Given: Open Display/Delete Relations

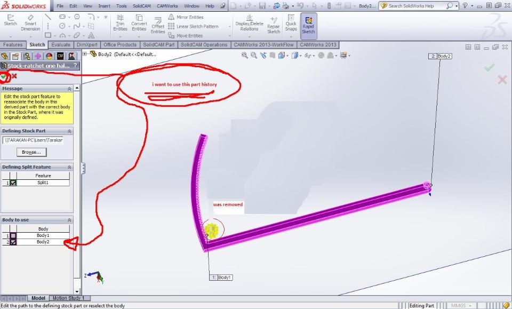Looking at the screenshot, I should 249,23.
